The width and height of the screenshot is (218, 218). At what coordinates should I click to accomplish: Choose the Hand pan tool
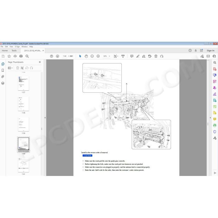(x=86, y=56)
